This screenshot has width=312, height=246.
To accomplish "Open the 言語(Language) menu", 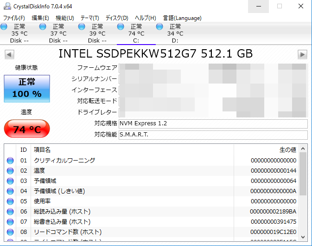I will coord(182,18).
